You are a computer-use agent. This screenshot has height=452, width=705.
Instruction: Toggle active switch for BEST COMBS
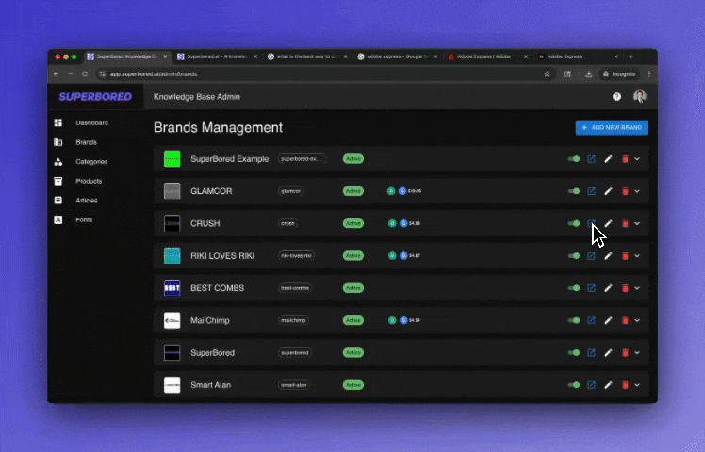[574, 288]
